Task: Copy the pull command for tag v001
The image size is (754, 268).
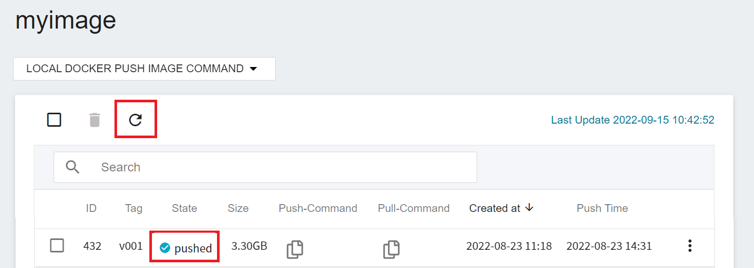Action: [x=391, y=249]
